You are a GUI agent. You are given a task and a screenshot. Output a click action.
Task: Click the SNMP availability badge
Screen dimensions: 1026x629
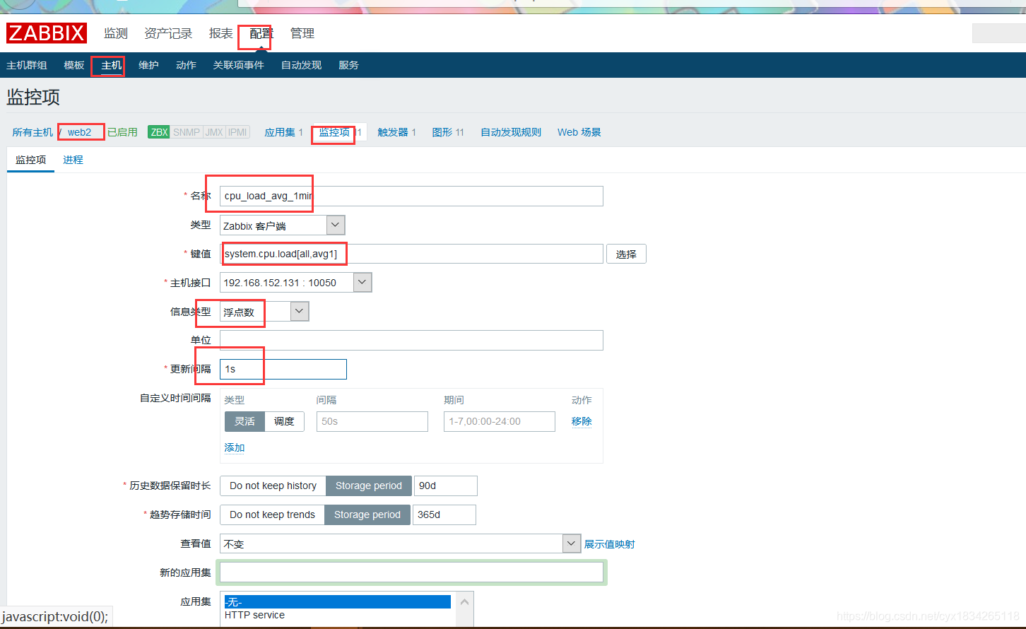(x=187, y=132)
